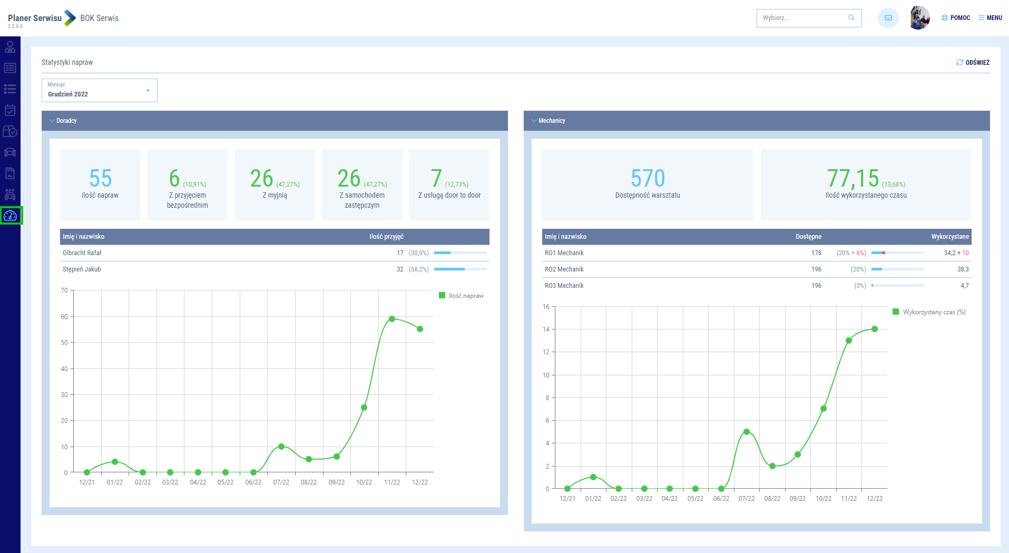Collapse the Mechanicy panel
Screen dimensions: 1009x553
(x=548, y=121)
